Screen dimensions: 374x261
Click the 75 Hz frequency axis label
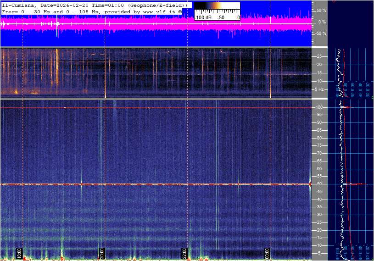pos(320,145)
